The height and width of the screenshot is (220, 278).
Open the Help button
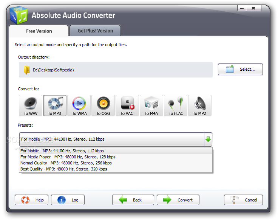pyautogui.click(x=32, y=200)
